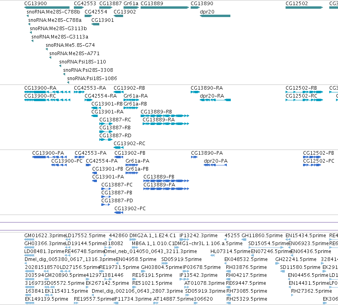Select the CG42553 gene label
This screenshot has width=338, height=305.
85,4
